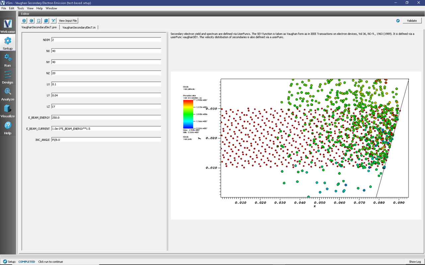Open the Help panel

click(8, 128)
